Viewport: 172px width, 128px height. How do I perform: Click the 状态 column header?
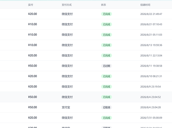[x=104, y=5]
